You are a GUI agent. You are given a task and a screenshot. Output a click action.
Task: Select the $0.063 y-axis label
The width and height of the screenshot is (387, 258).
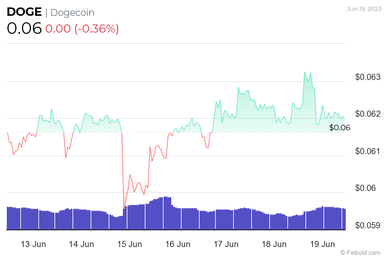[x=368, y=77]
